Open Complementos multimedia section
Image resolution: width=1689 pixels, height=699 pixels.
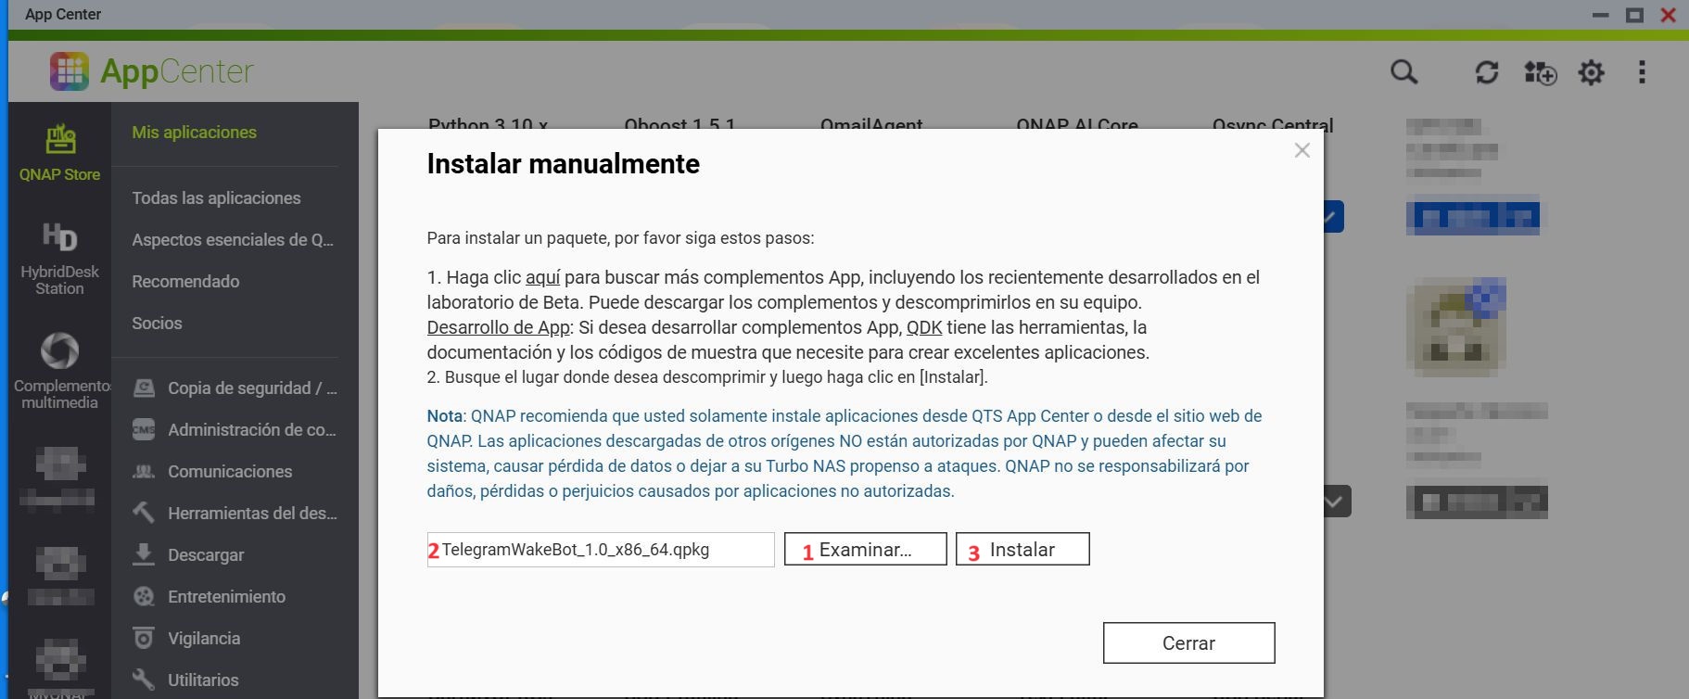click(59, 370)
